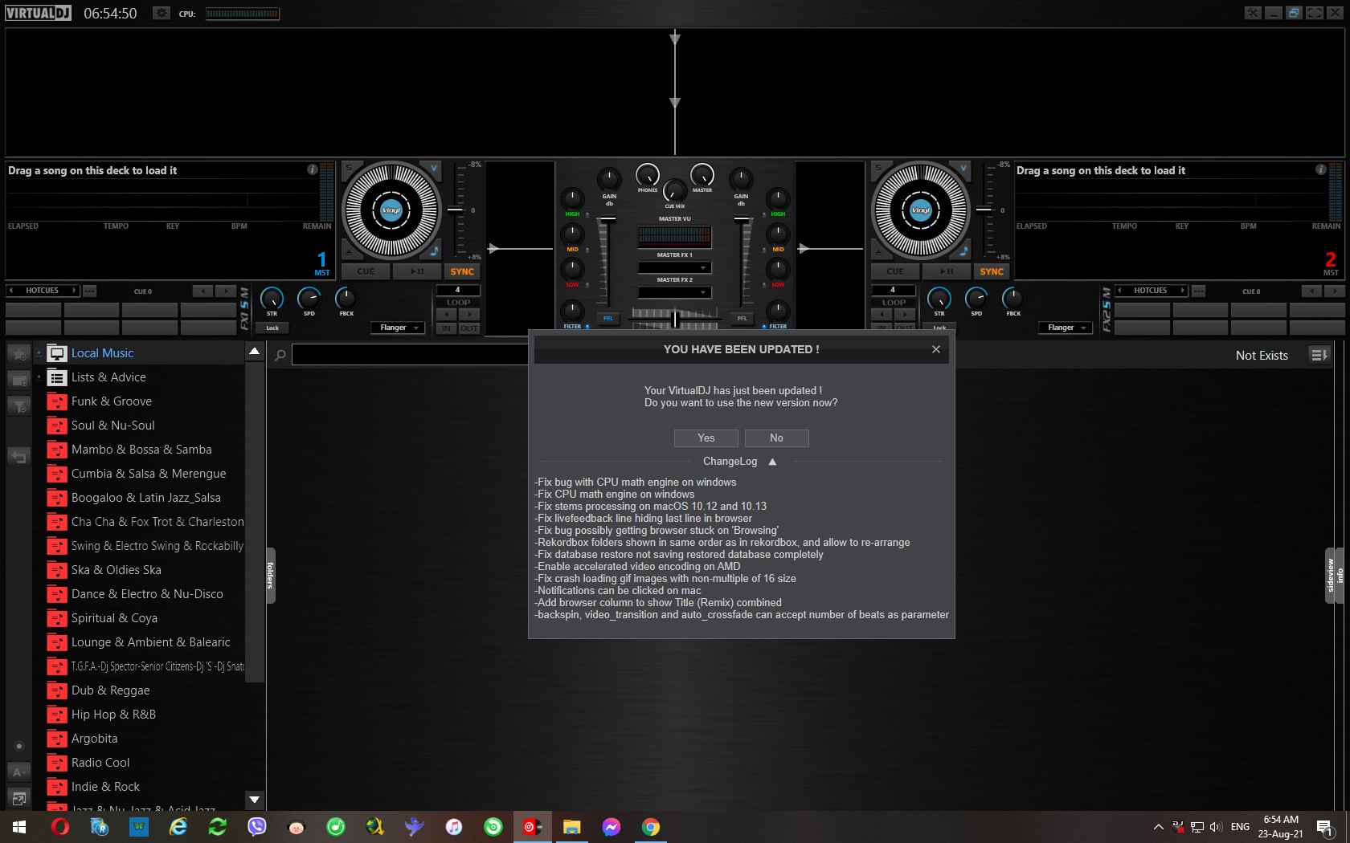
Task: Open the MASTER FX 1 dropdown
Action: tap(674, 267)
